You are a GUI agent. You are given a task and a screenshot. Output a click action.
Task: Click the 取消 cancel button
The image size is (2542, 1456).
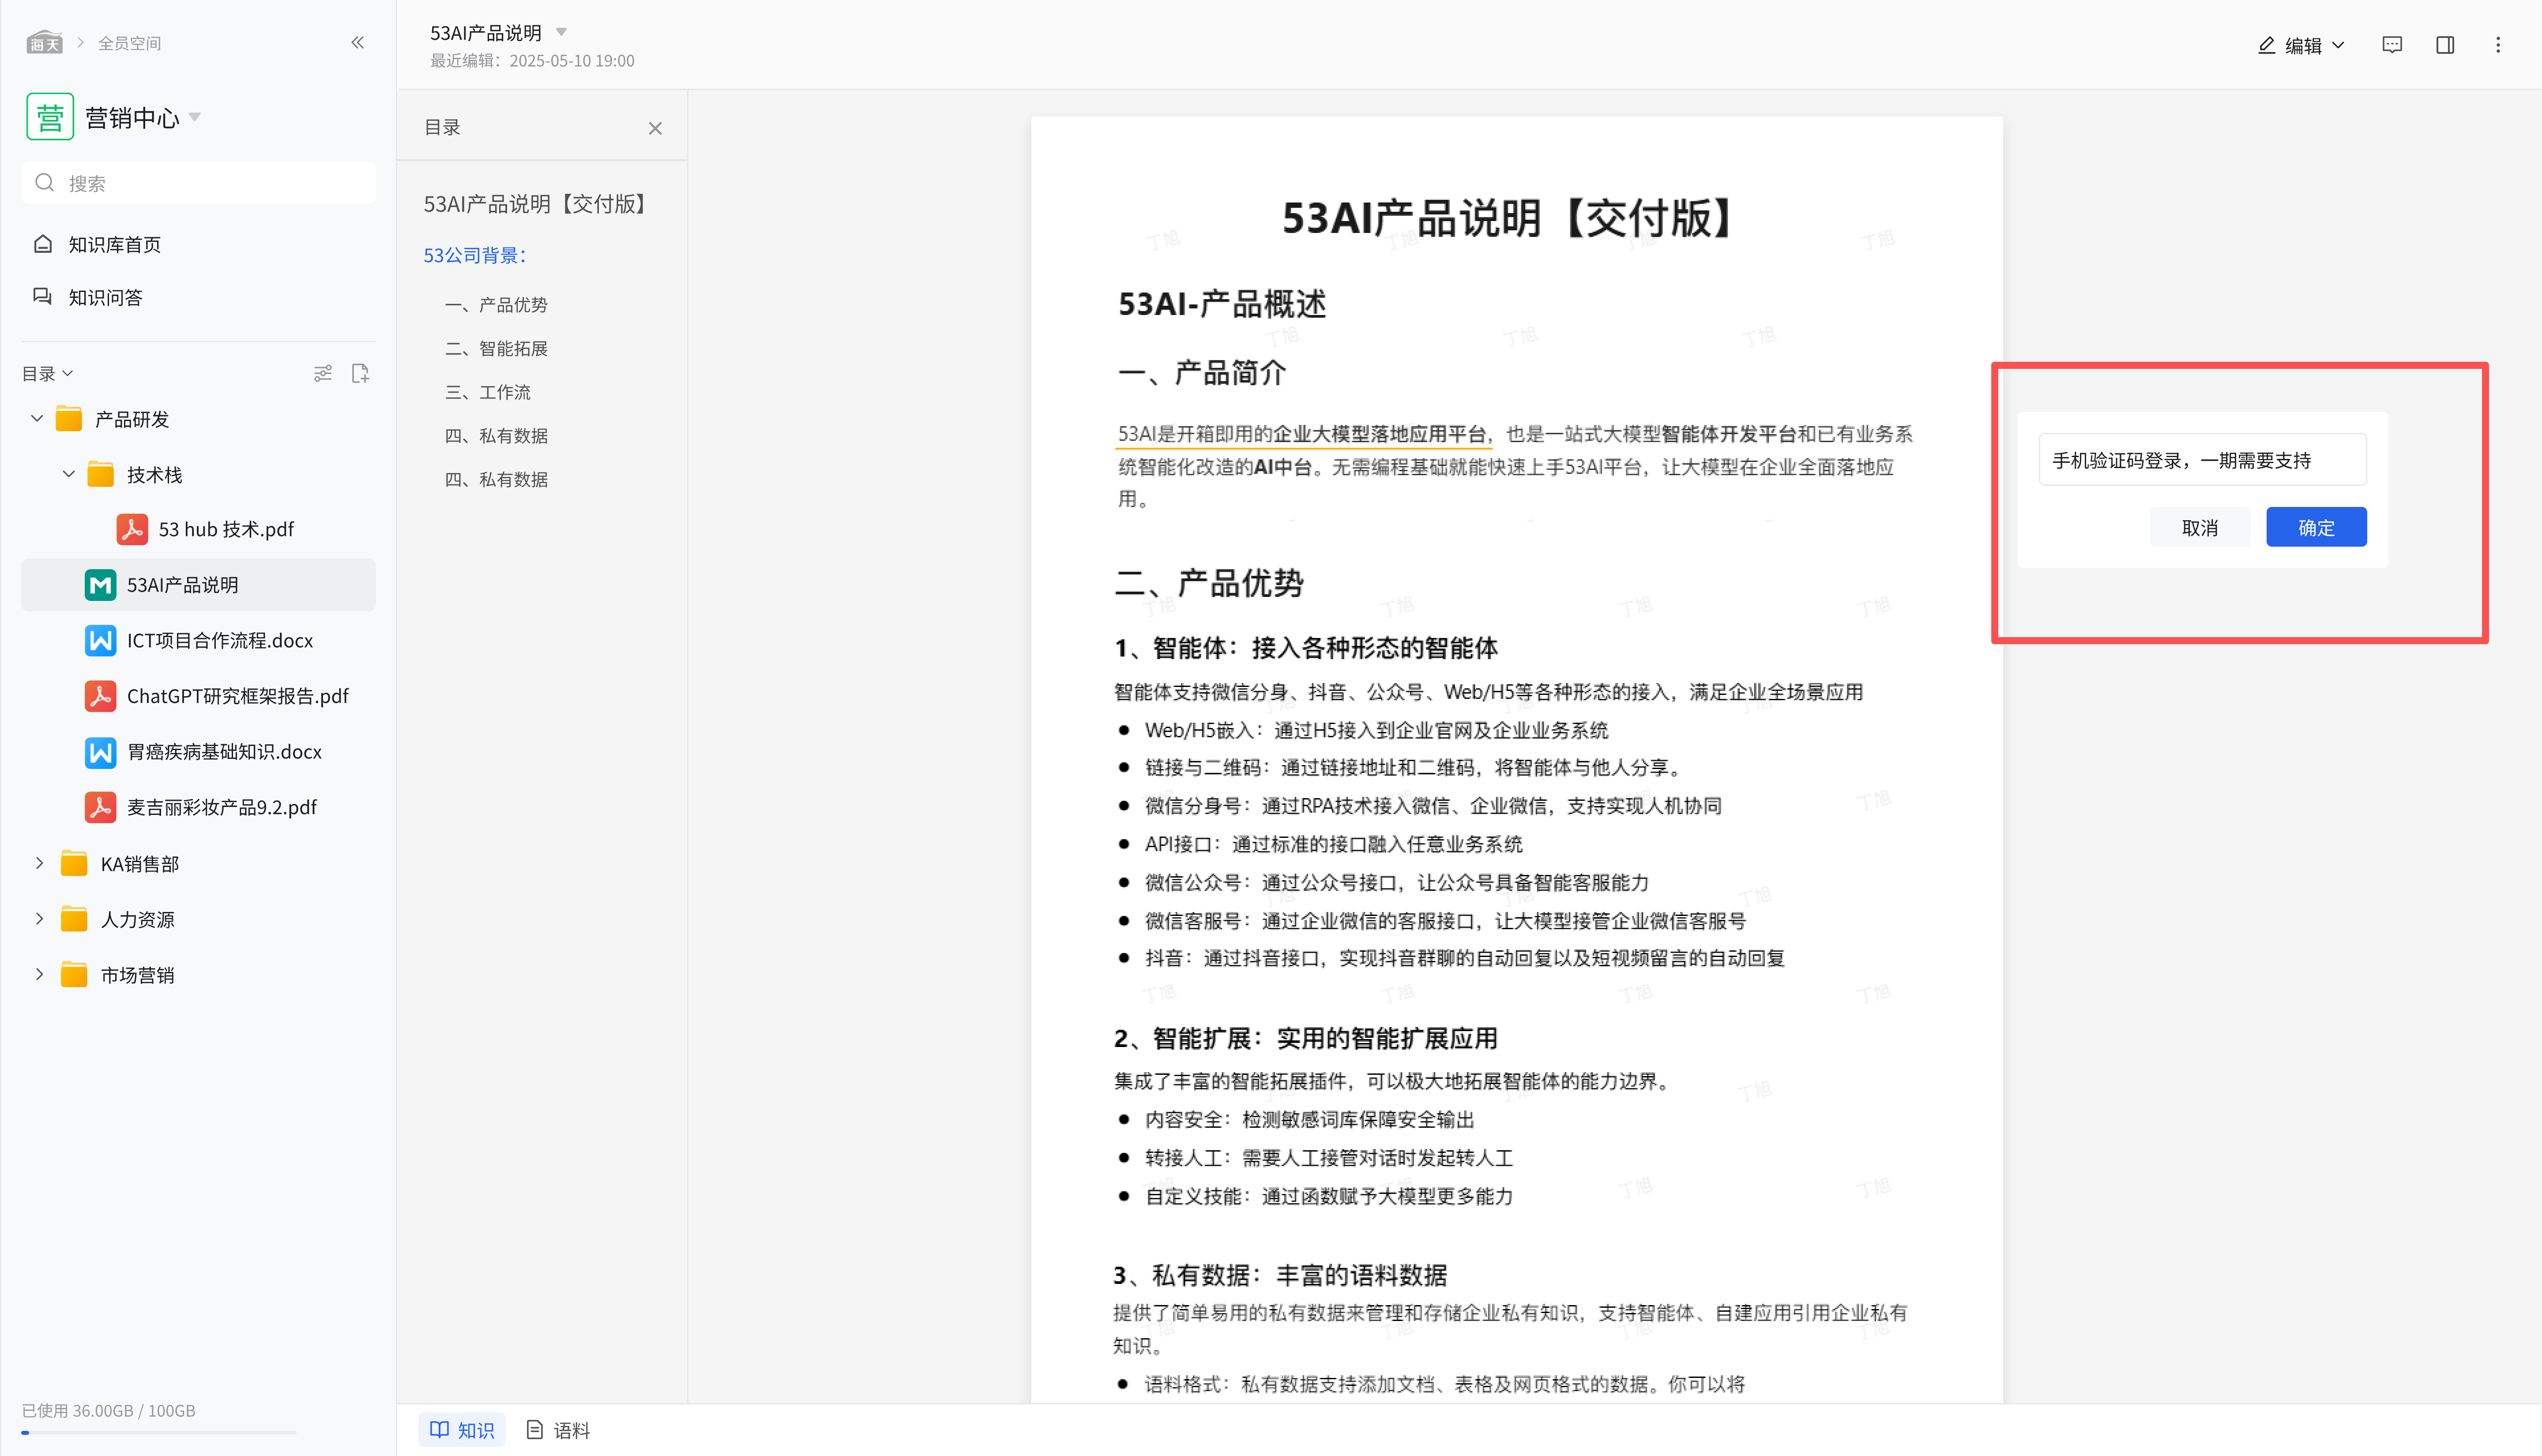[2199, 527]
